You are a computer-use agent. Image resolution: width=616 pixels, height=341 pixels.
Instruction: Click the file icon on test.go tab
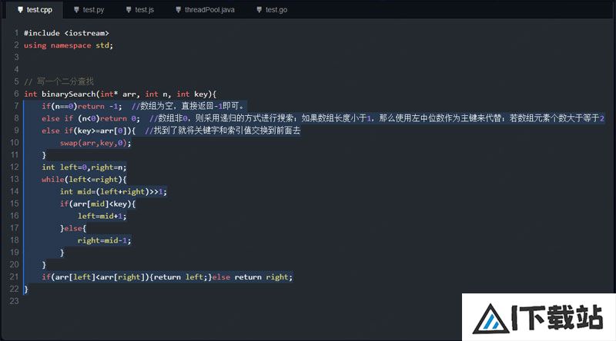point(259,10)
